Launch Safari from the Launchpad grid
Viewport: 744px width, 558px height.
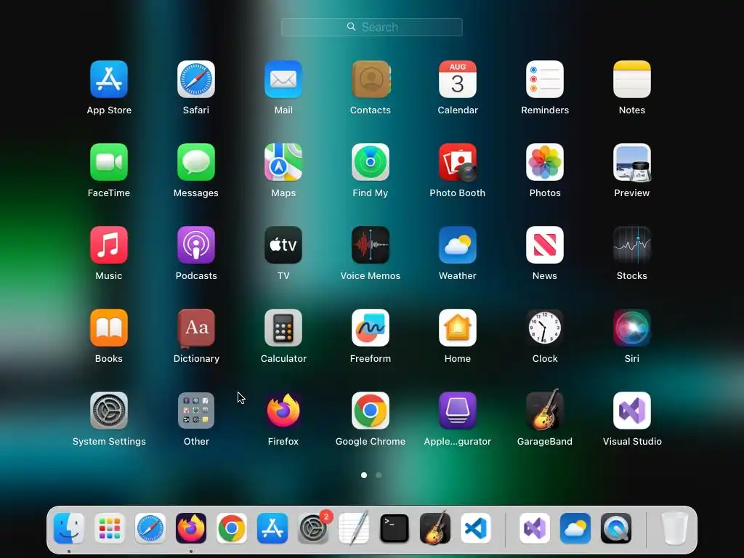pyautogui.click(x=196, y=79)
